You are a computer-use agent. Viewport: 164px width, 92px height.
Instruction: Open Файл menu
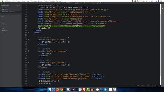[x=13, y=1]
